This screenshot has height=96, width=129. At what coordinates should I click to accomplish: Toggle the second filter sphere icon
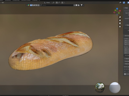coord(33,5)
